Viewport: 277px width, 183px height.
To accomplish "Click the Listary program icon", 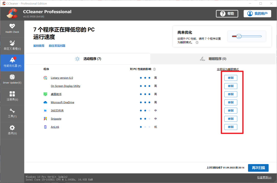I will [x=45, y=78].
